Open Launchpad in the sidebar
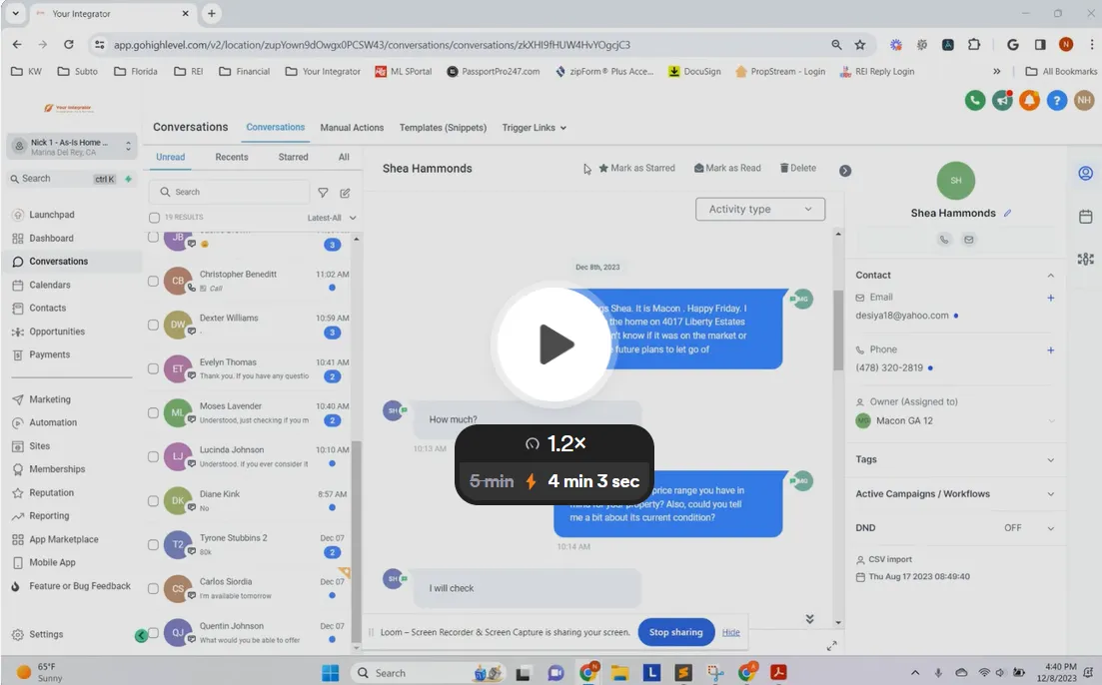This screenshot has width=1102, height=685. (x=51, y=215)
